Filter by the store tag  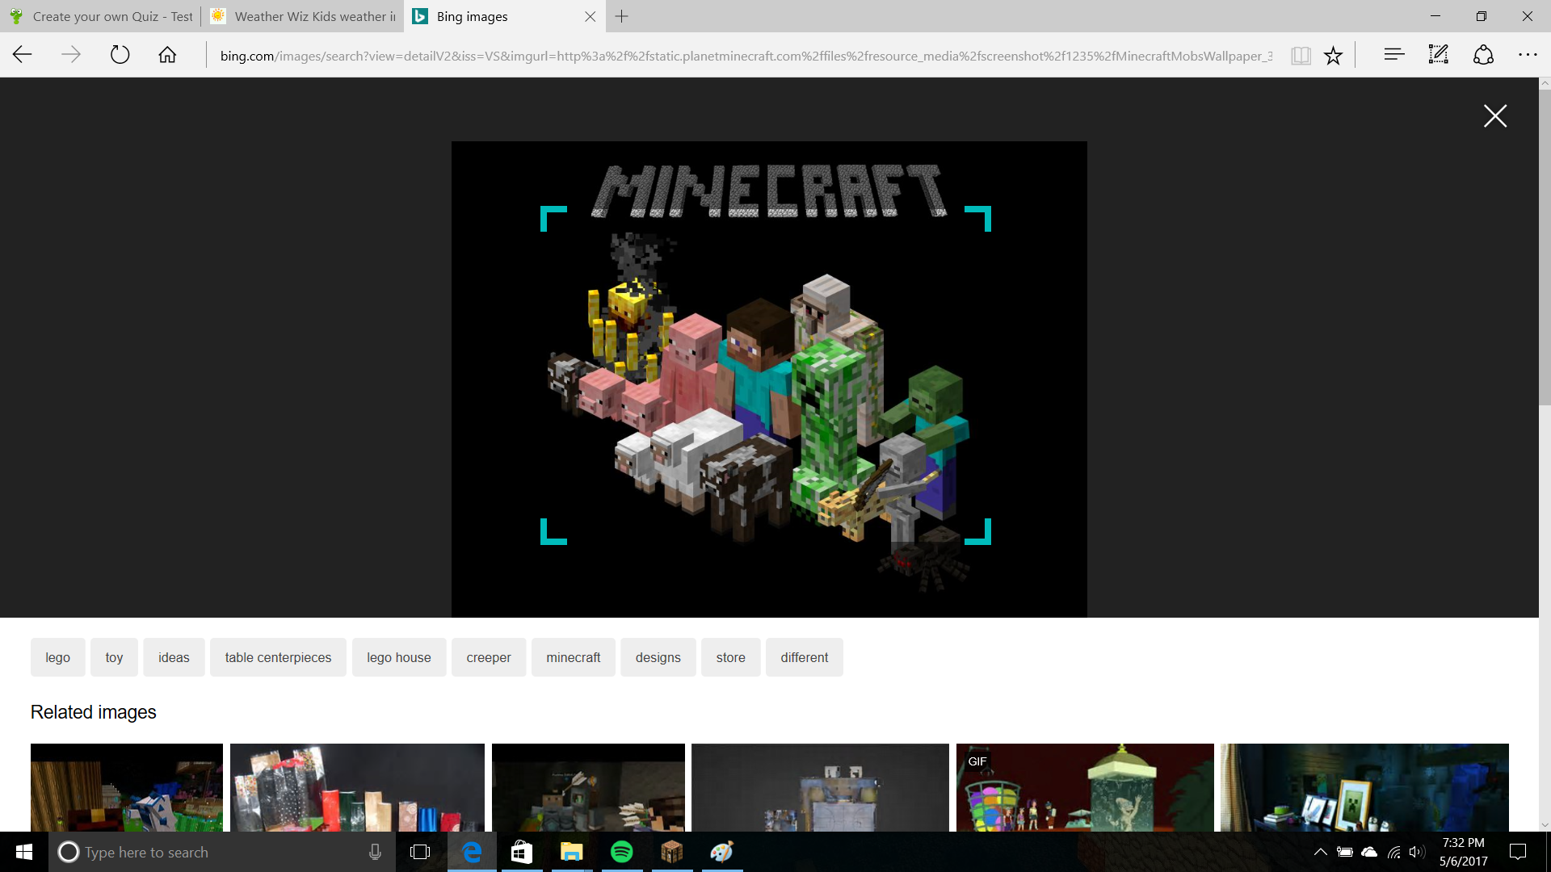tap(731, 657)
